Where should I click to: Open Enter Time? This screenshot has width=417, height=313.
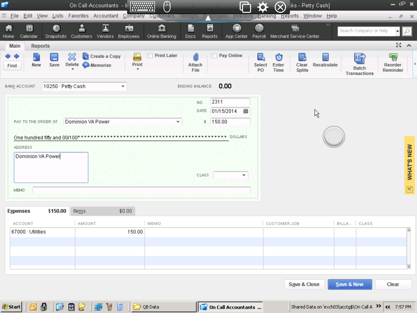coord(278,63)
